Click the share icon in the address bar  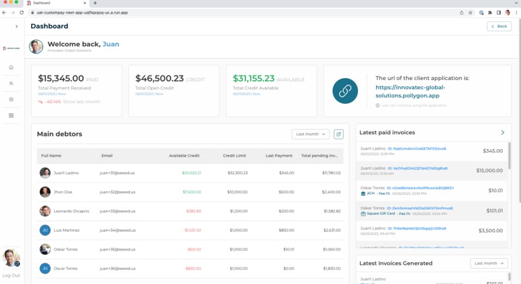462,13
